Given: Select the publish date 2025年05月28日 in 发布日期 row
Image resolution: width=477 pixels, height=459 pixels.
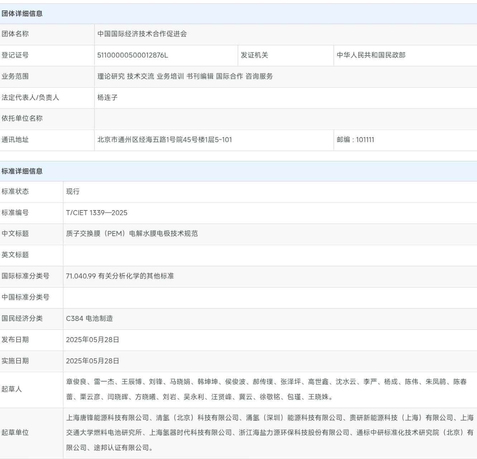Looking at the screenshot, I should pyautogui.click(x=92, y=339).
